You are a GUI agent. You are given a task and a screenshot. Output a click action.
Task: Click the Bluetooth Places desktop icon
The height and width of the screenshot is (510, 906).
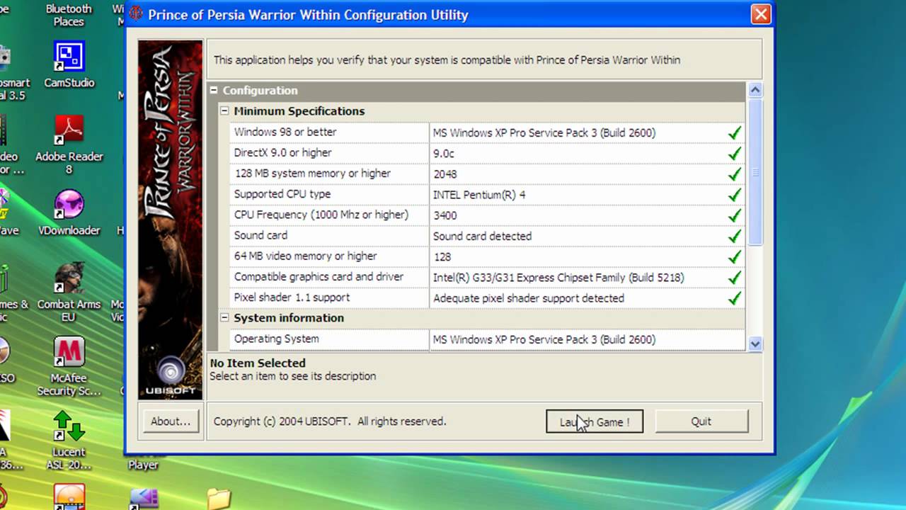pyautogui.click(x=69, y=14)
